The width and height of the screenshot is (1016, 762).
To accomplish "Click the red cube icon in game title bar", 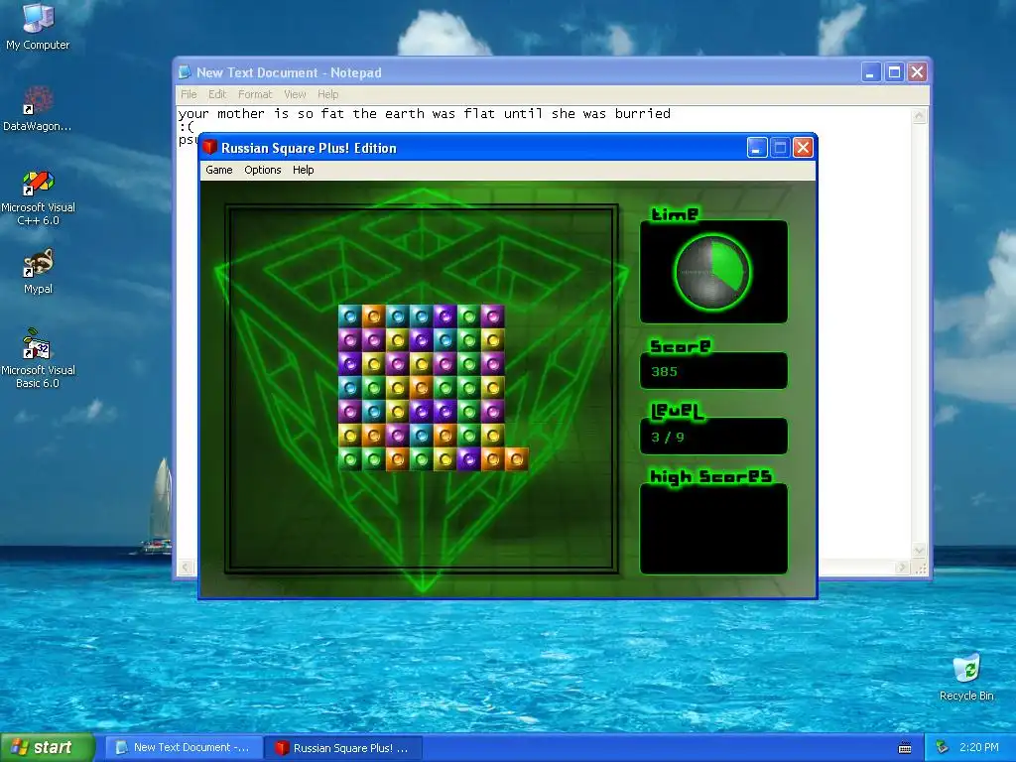I will point(210,147).
